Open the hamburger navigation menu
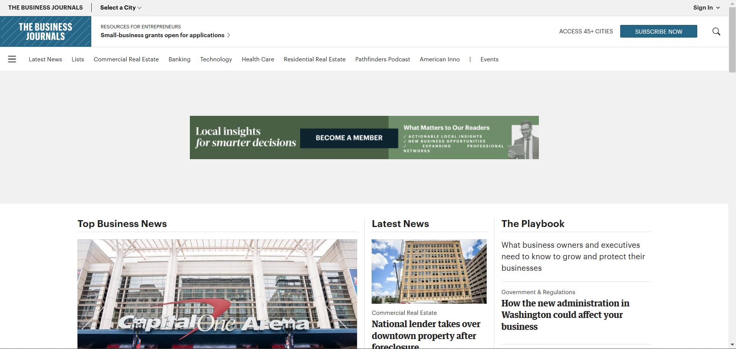This screenshot has height=349, width=736. point(12,59)
